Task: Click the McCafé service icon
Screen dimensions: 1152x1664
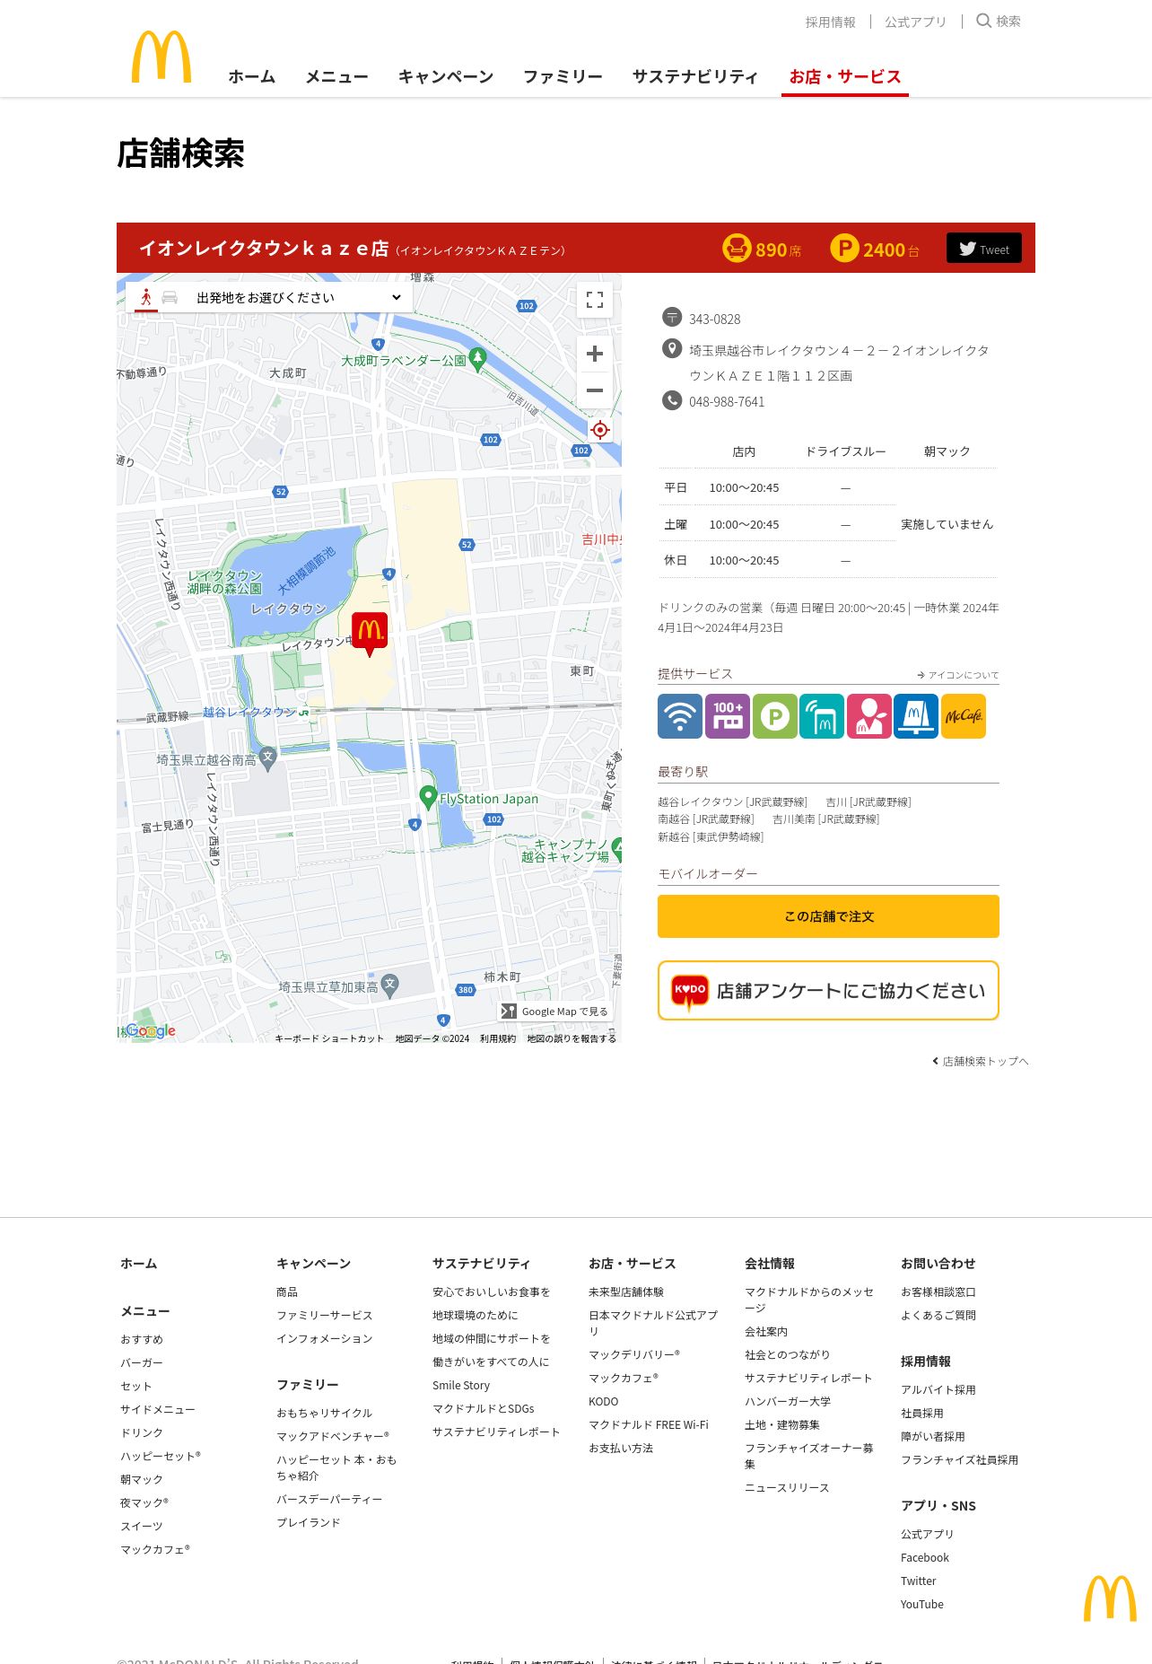Action: pyautogui.click(x=964, y=716)
